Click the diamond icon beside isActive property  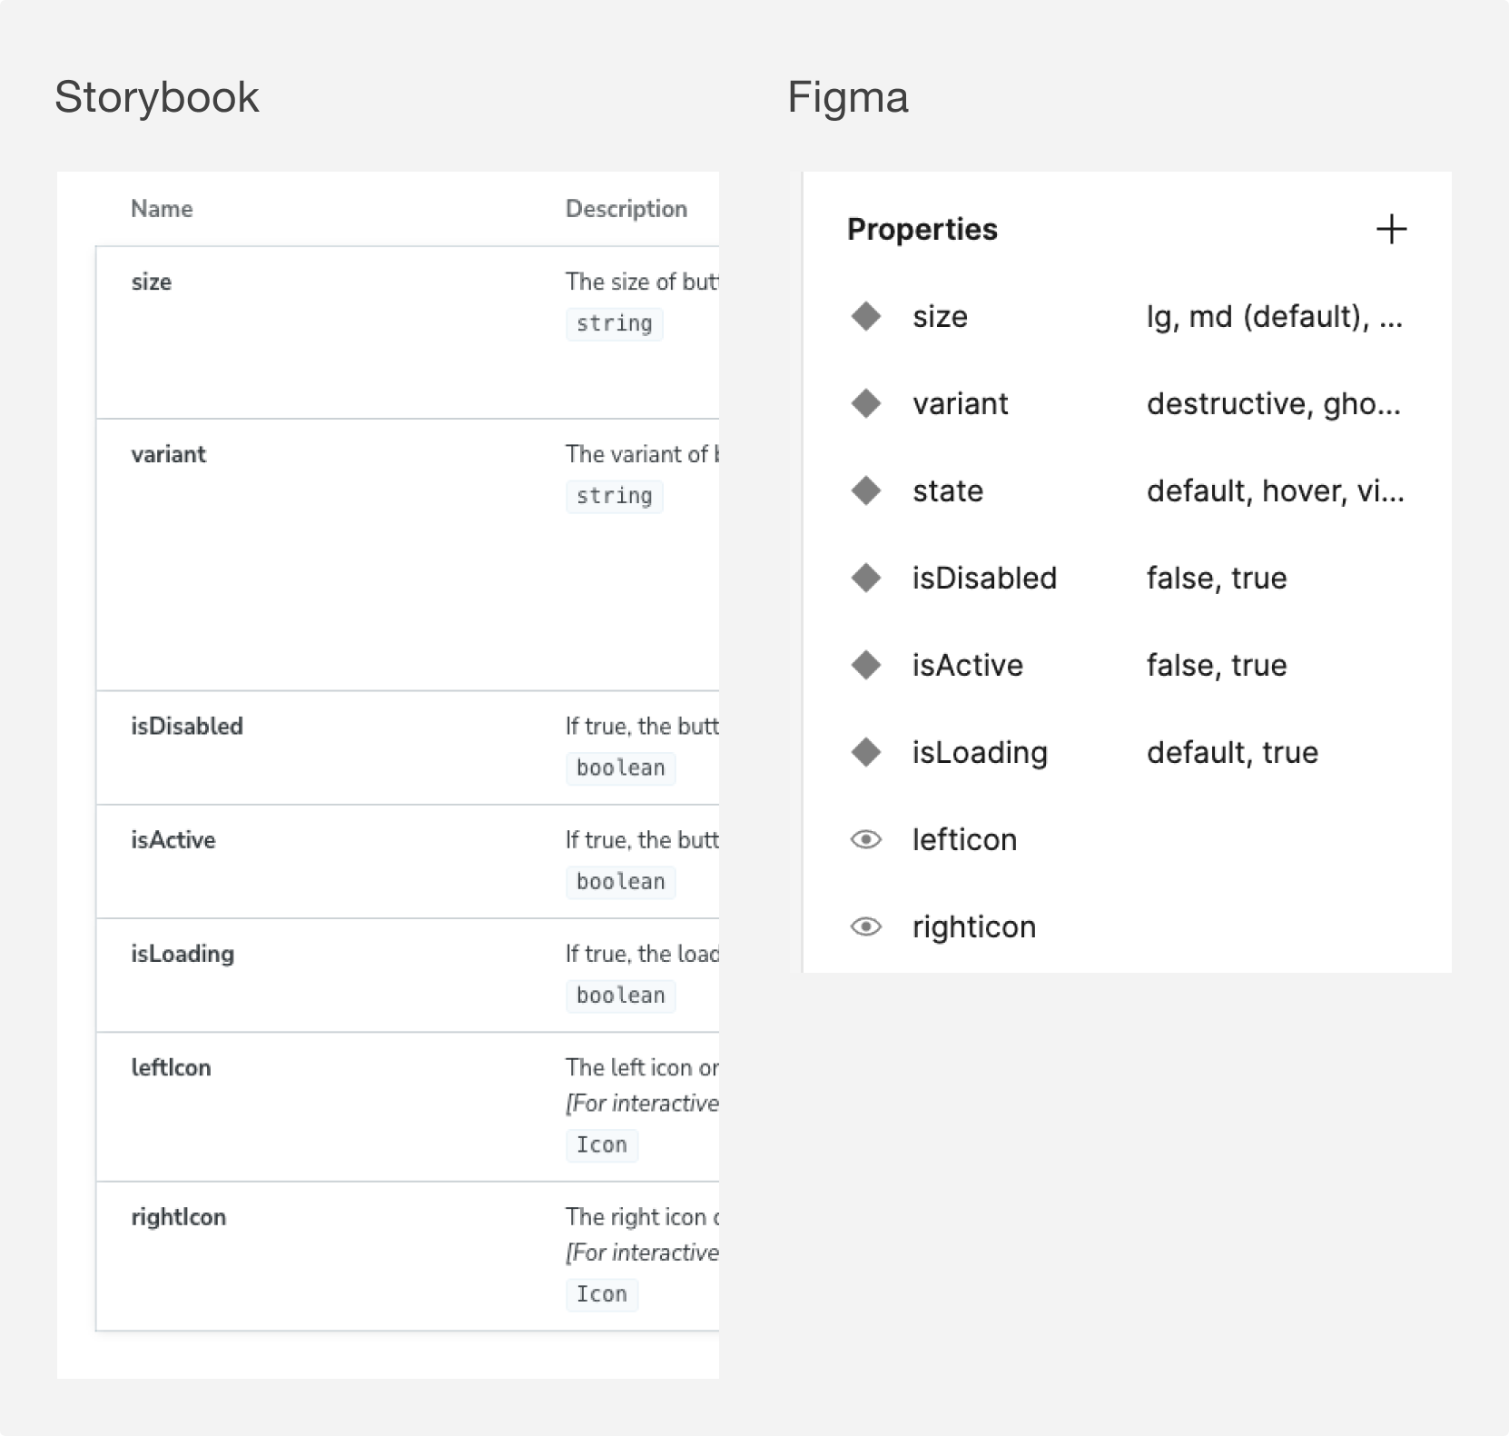click(866, 665)
